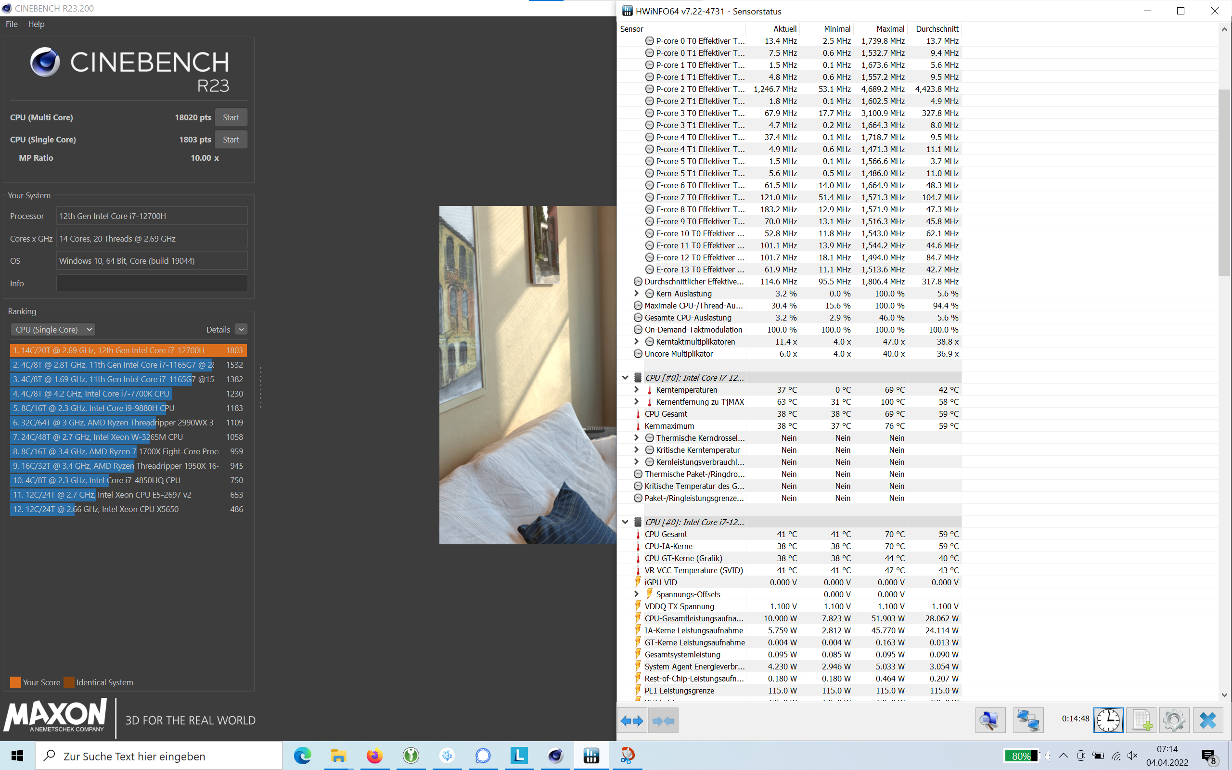Click the expand columns blue arrows icon
The height and width of the screenshot is (770, 1232).
(x=632, y=720)
